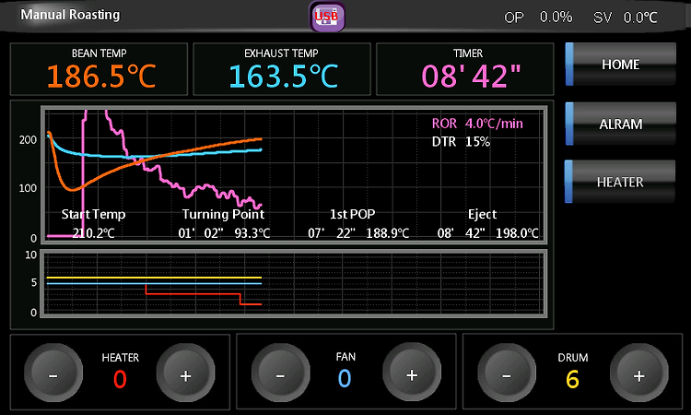The height and width of the screenshot is (415, 691).
Task: Click the USB drive icon
Action: 326,17
